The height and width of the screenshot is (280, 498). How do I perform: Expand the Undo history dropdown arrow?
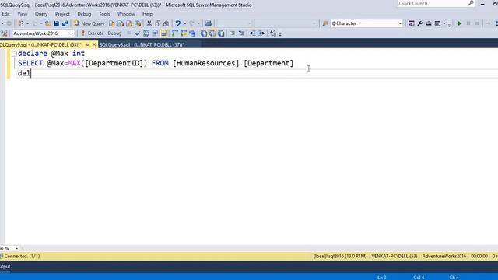click(x=185, y=23)
